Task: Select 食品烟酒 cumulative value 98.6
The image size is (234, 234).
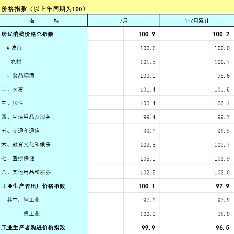Action: point(224,76)
